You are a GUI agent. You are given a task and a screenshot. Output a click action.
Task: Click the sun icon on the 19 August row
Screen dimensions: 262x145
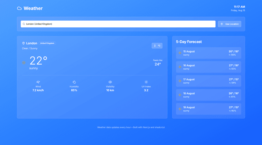click(180, 109)
